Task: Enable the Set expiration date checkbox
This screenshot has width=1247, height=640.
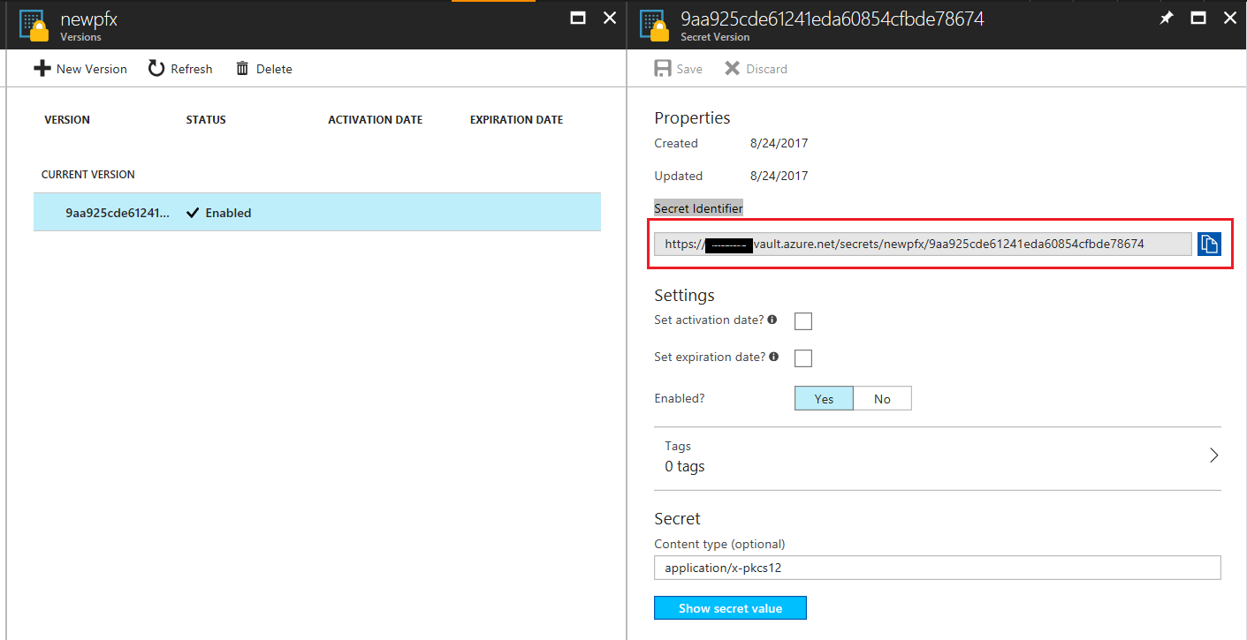Action: [x=803, y=358]
